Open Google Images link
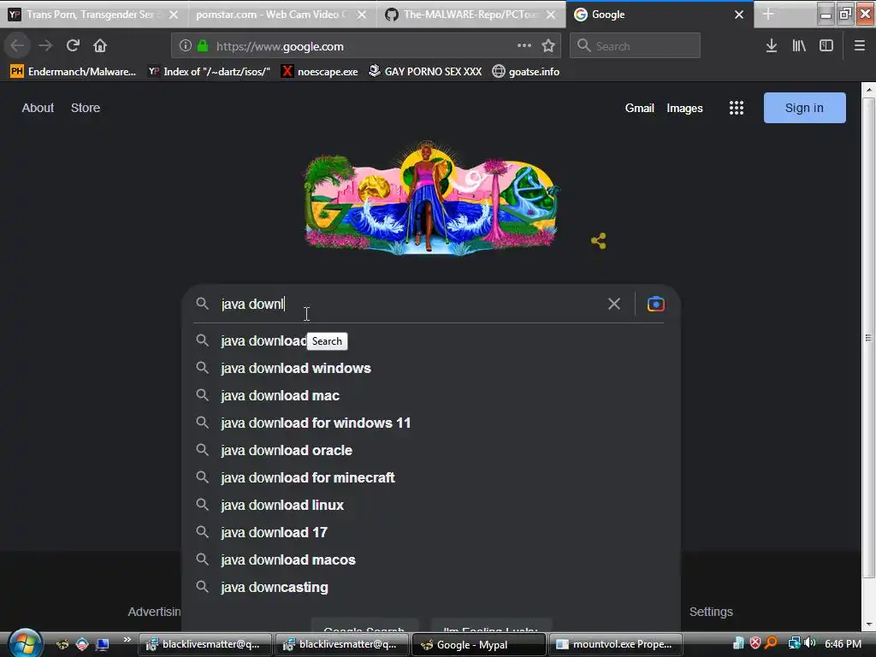This screenshot has height=657, width=876. click(x=684, y=108)
